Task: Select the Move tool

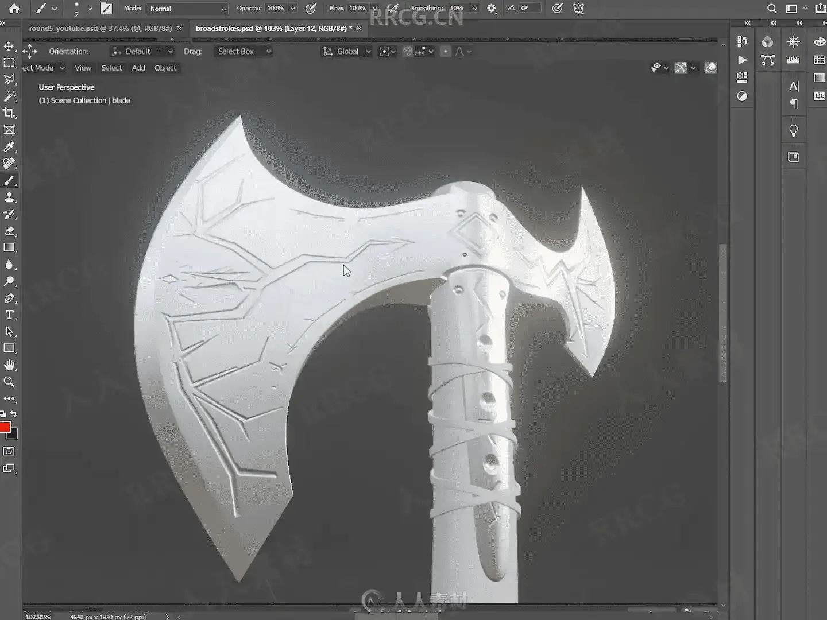Action: point(9,46)
